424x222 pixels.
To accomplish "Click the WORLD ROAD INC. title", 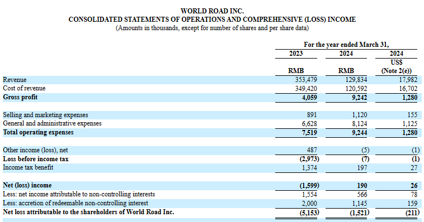I will [x=212, y=11].
